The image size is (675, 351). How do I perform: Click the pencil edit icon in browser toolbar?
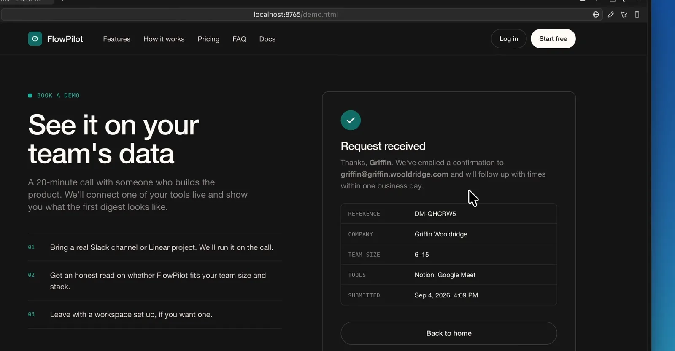click(610, 14)
